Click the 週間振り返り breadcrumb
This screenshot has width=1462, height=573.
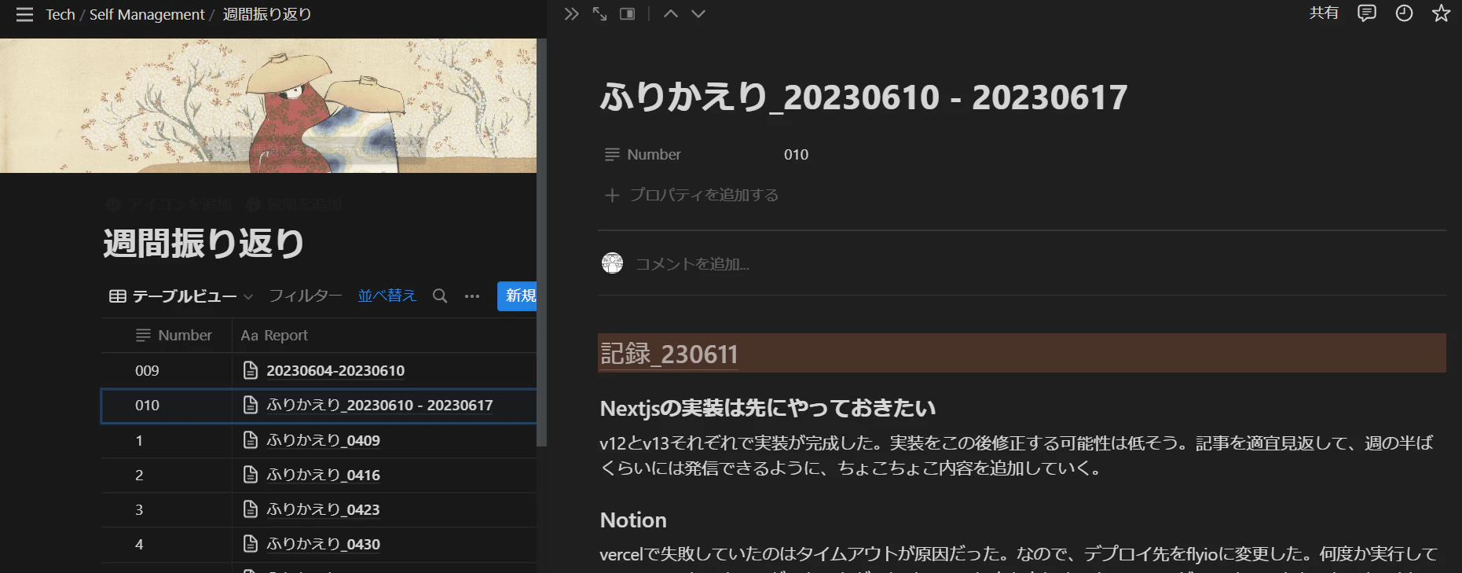(x=267, y=14)
